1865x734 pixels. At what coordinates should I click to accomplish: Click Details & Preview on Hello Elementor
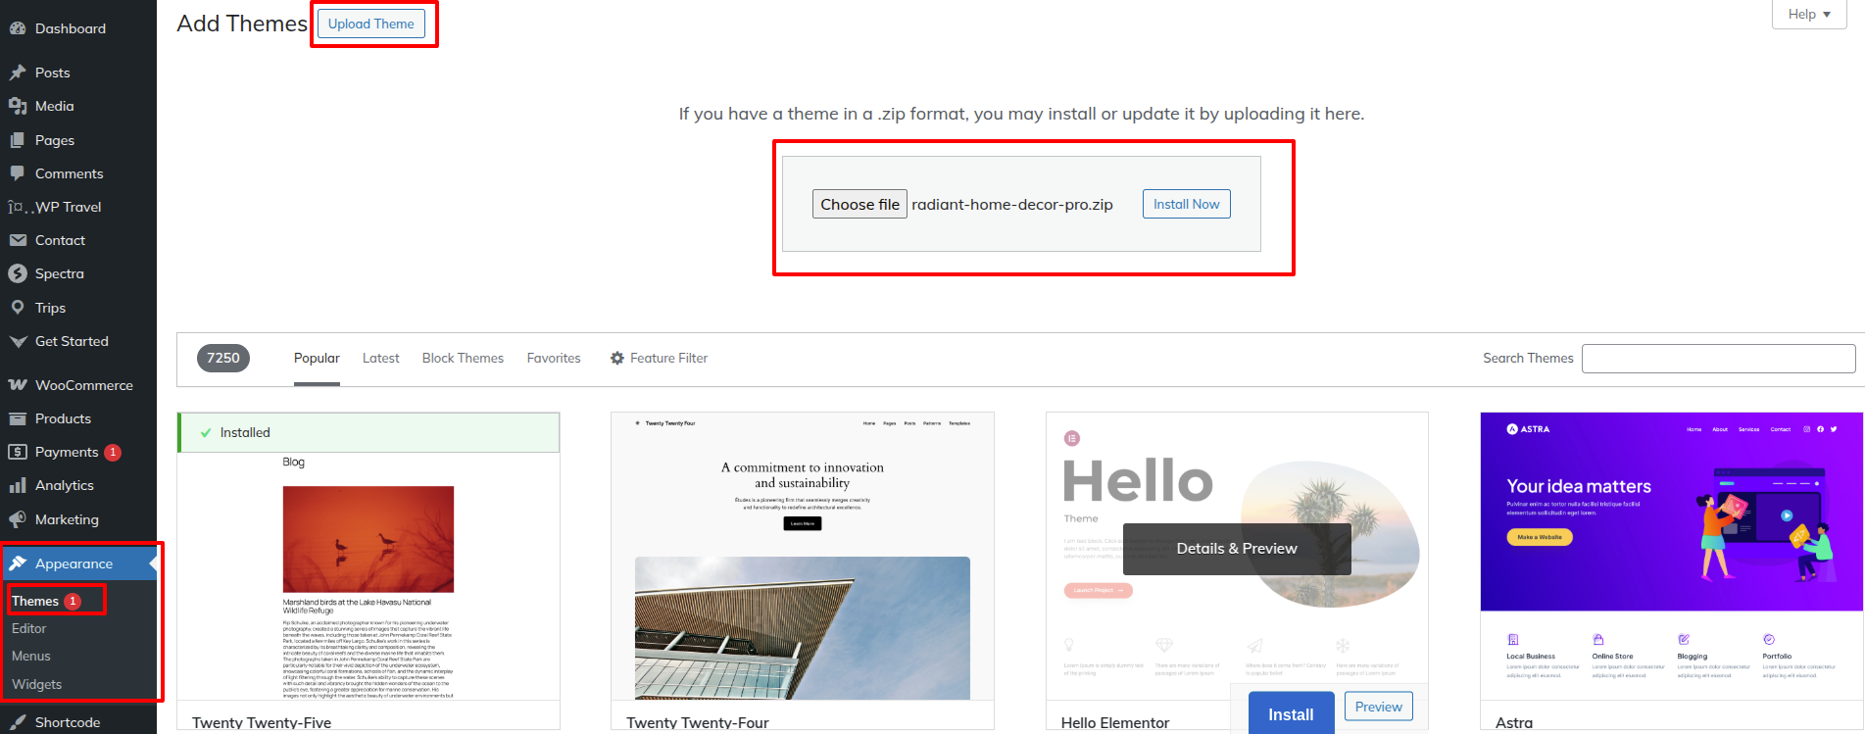click(1237, 549)
